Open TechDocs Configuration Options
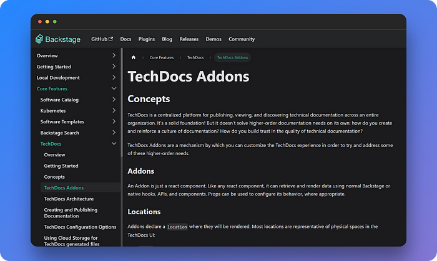437x261 pixels. (80, 227)
